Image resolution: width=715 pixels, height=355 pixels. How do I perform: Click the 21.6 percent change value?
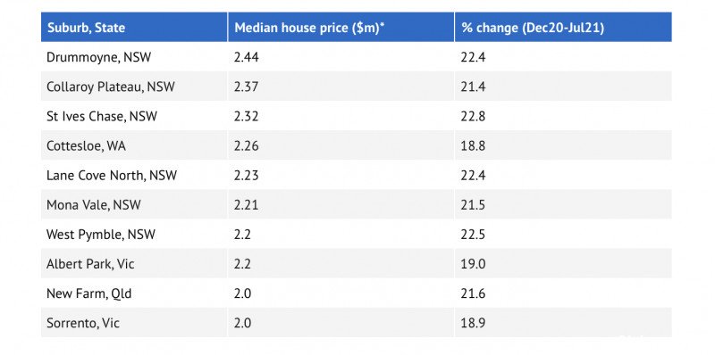click(x=473, y=293)
